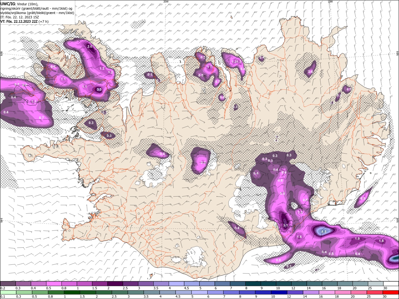This screenshot has height=299, width=399.
Task: Click the 1.8 value near the right edge
Action: click(381, 241)
